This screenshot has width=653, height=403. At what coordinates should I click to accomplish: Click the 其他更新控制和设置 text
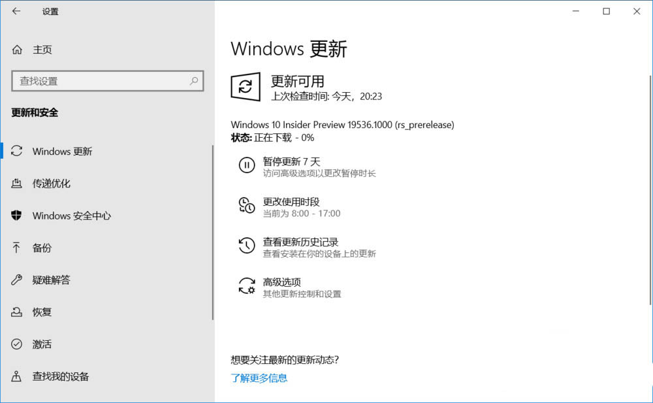pyautogui.click(x=302, y=294)
